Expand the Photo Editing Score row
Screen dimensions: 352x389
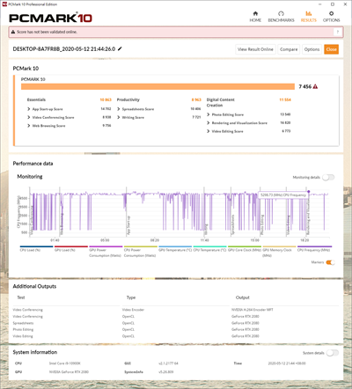pos(209,114)
